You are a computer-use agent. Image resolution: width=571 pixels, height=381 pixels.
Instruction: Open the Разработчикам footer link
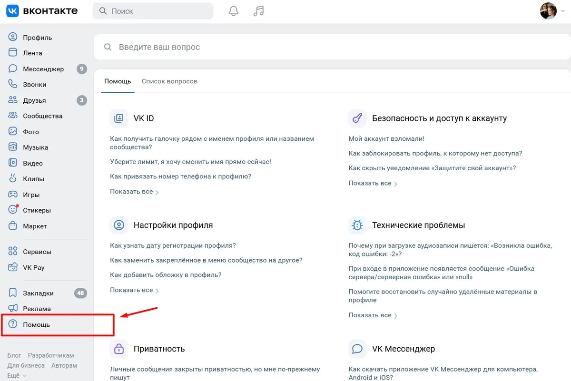click(x=51, y=355)
